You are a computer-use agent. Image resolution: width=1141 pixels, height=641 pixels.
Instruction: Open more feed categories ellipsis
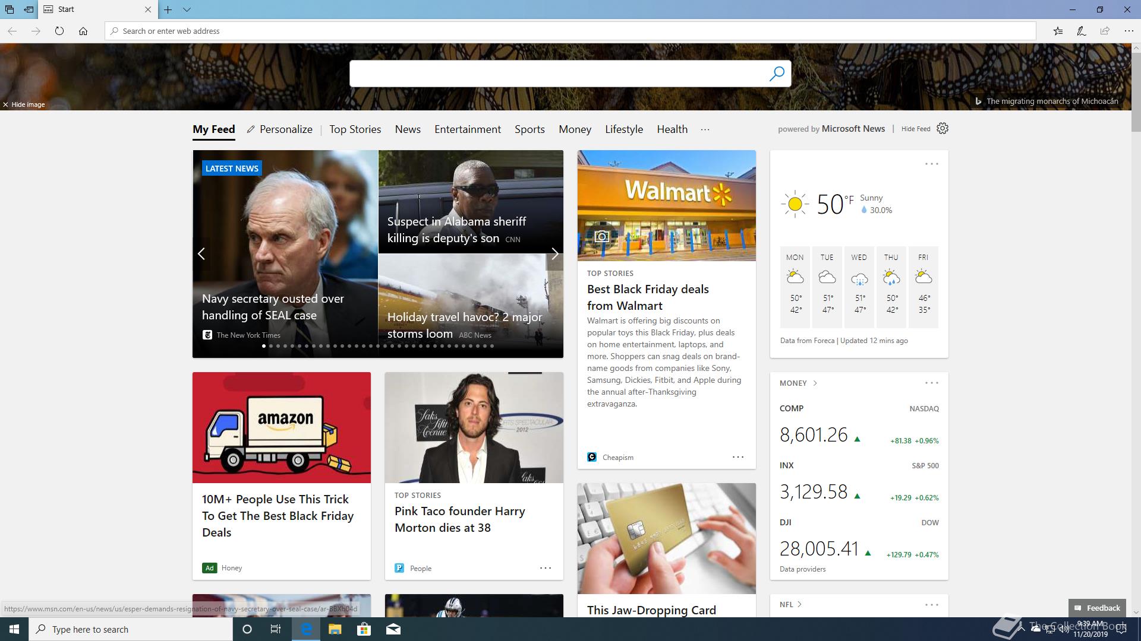tap(705, 129)
